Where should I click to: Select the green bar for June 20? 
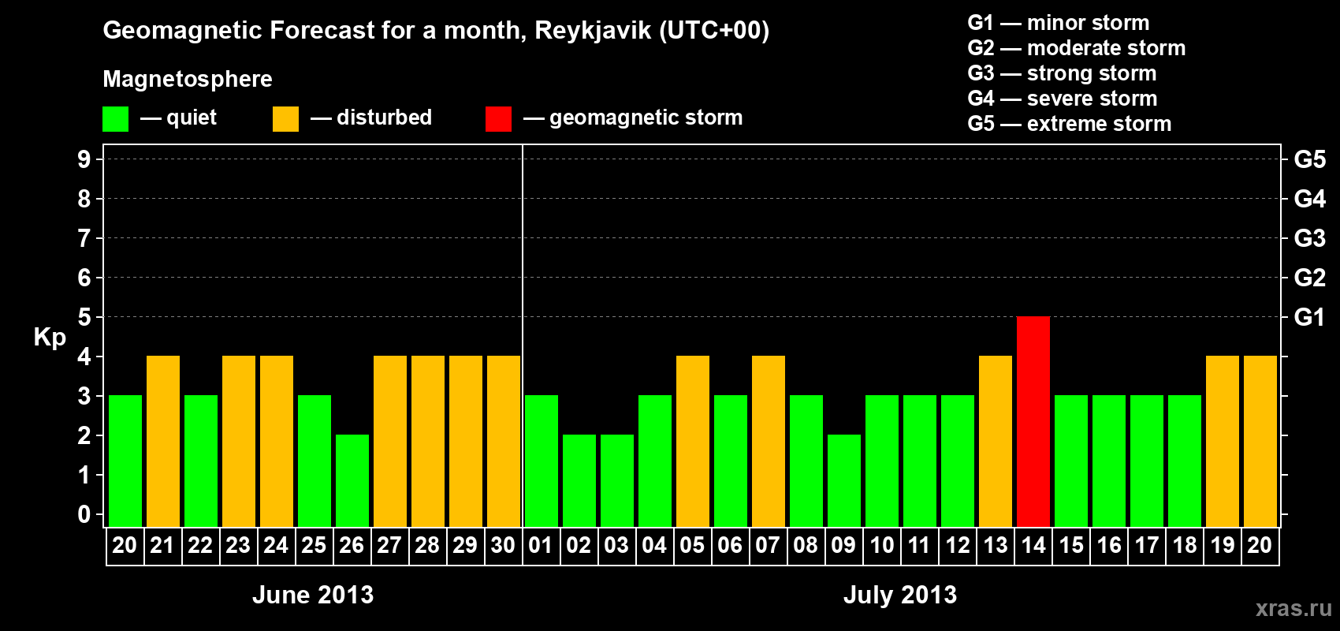pos(125,461)
